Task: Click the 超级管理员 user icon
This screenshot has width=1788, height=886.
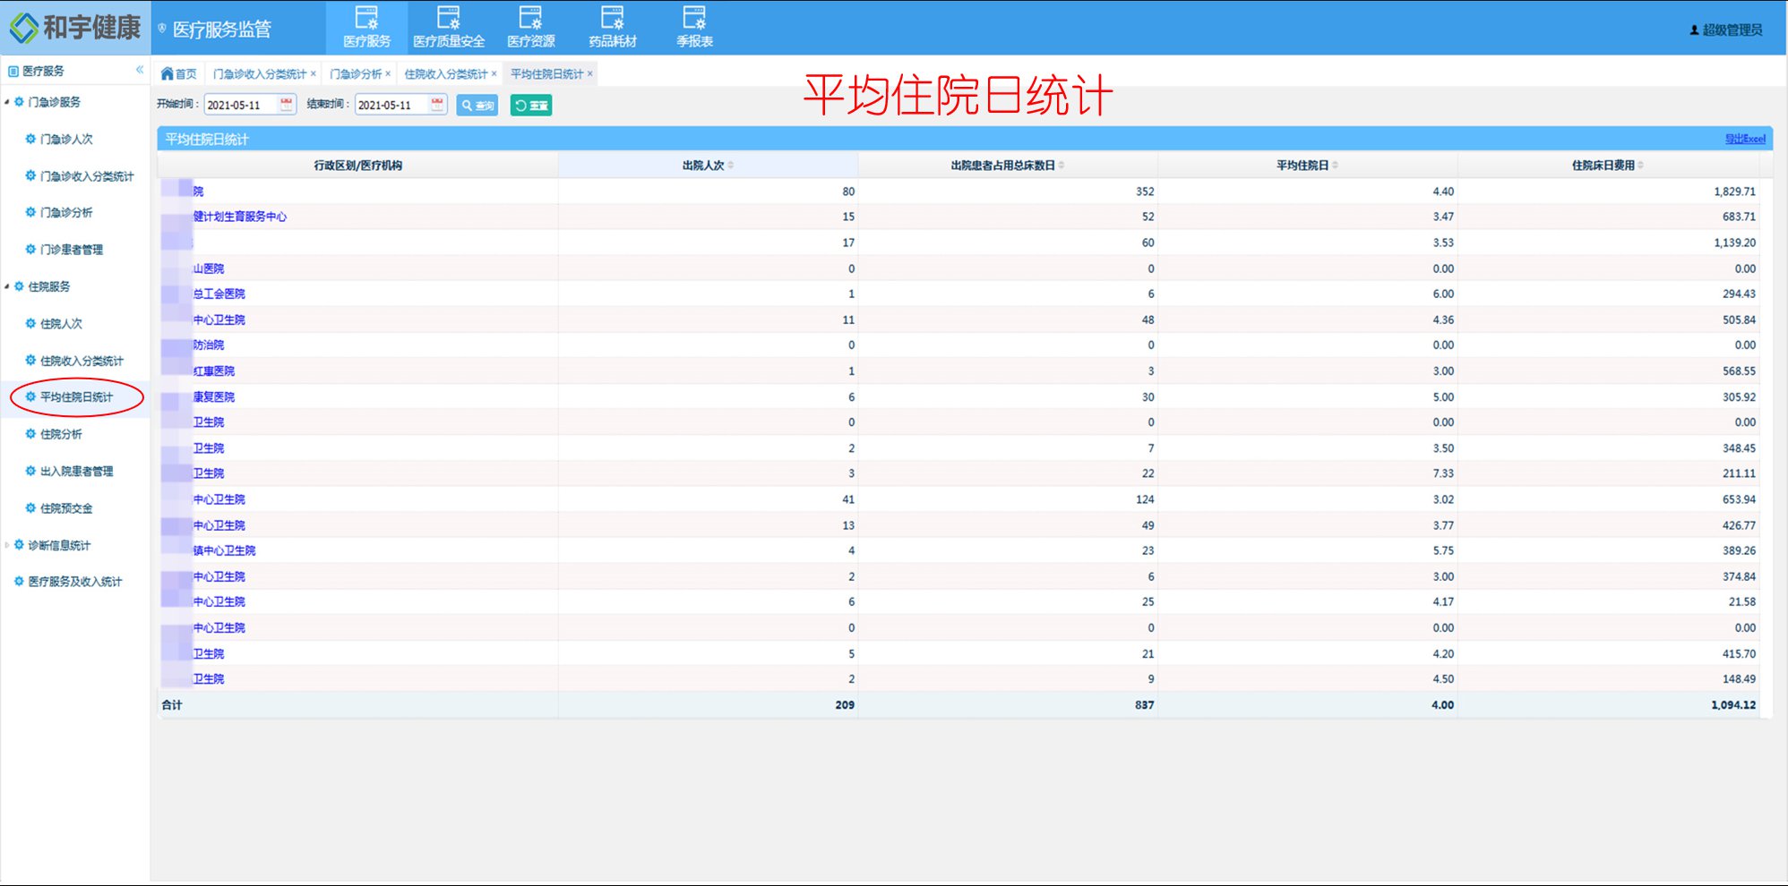Action: [1694, 30]
